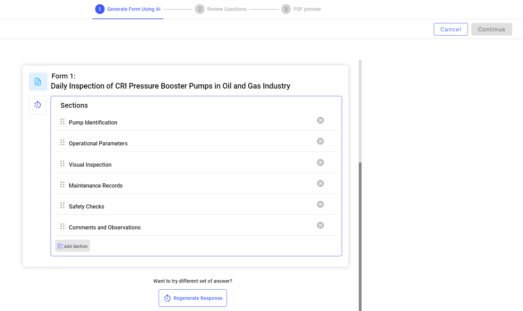
Task: Click the regenerate icon below the form icon
Action: tap(38, 105)
